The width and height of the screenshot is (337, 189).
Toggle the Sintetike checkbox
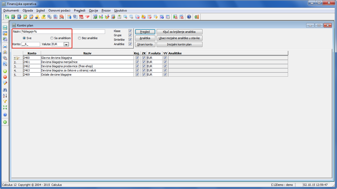[x=130, y=40]
